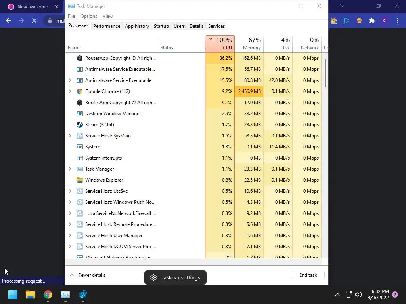Screen dimensions: 406x304
Task: Click the Chrome back arrow
Action: tap(9, 21)
